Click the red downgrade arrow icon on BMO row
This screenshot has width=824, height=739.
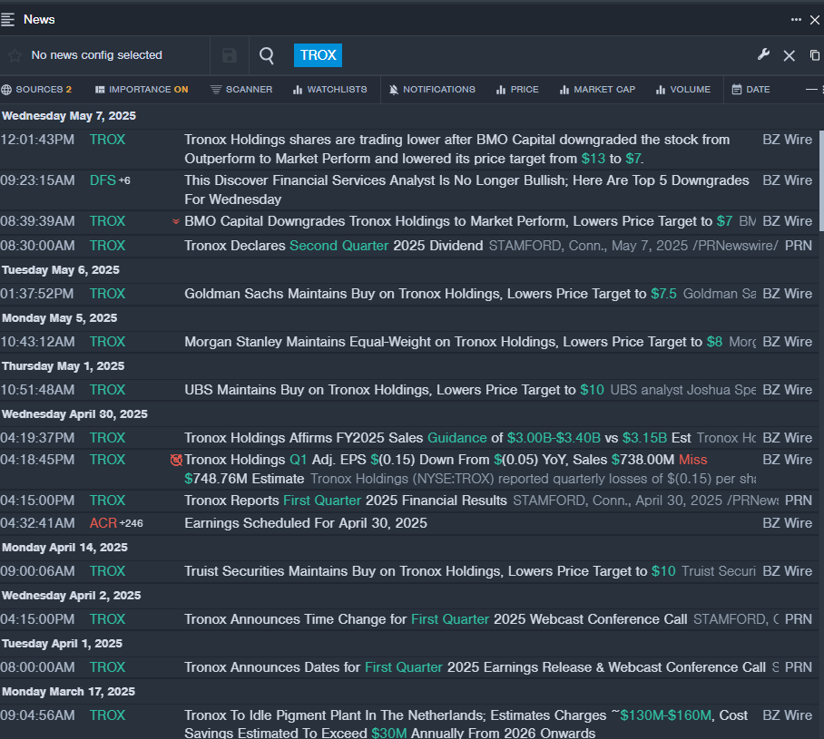tap(176, 221)
